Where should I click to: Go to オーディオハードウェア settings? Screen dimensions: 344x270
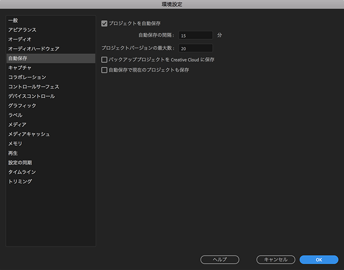33,49
